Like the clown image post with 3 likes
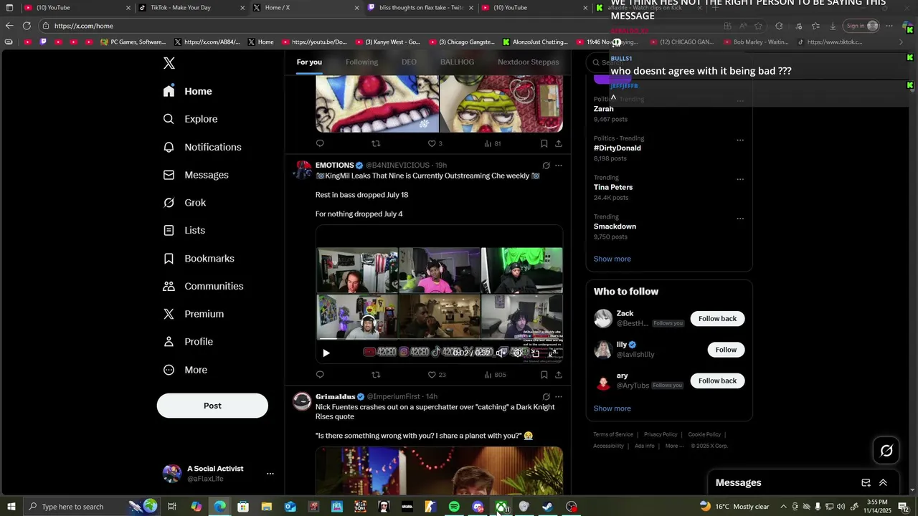This screenshot has width=918, height=516. (x=435, y=143)
